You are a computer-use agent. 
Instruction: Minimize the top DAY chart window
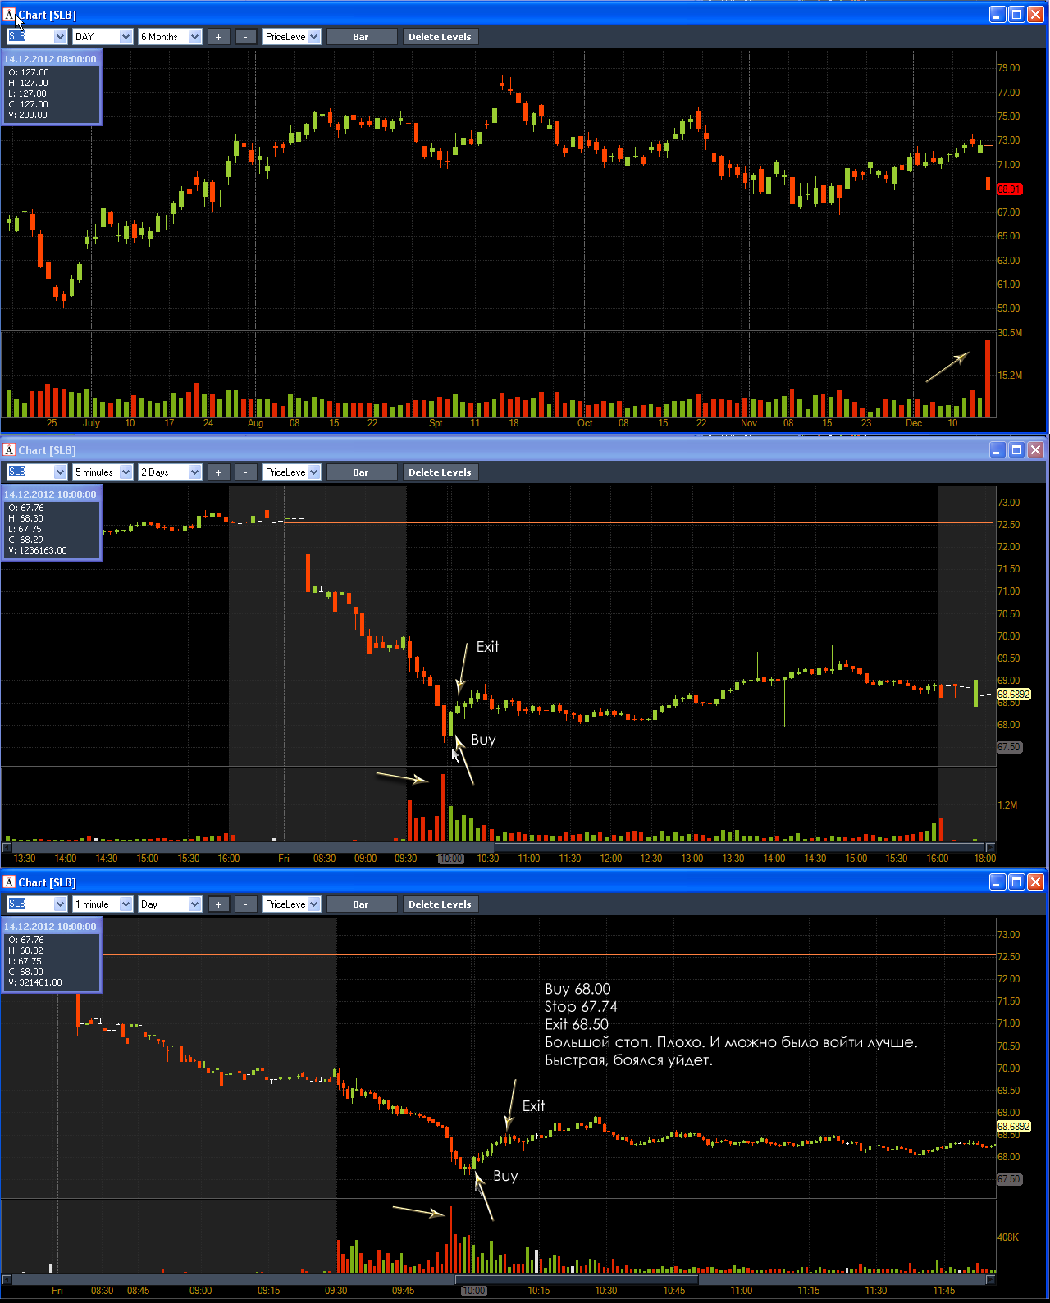[x=997, y=15]
